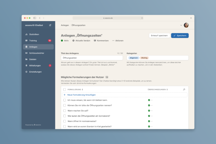Click Mitteilungen badge showing 7
This screenshot has width=216, height=144.
click(50, 66)
